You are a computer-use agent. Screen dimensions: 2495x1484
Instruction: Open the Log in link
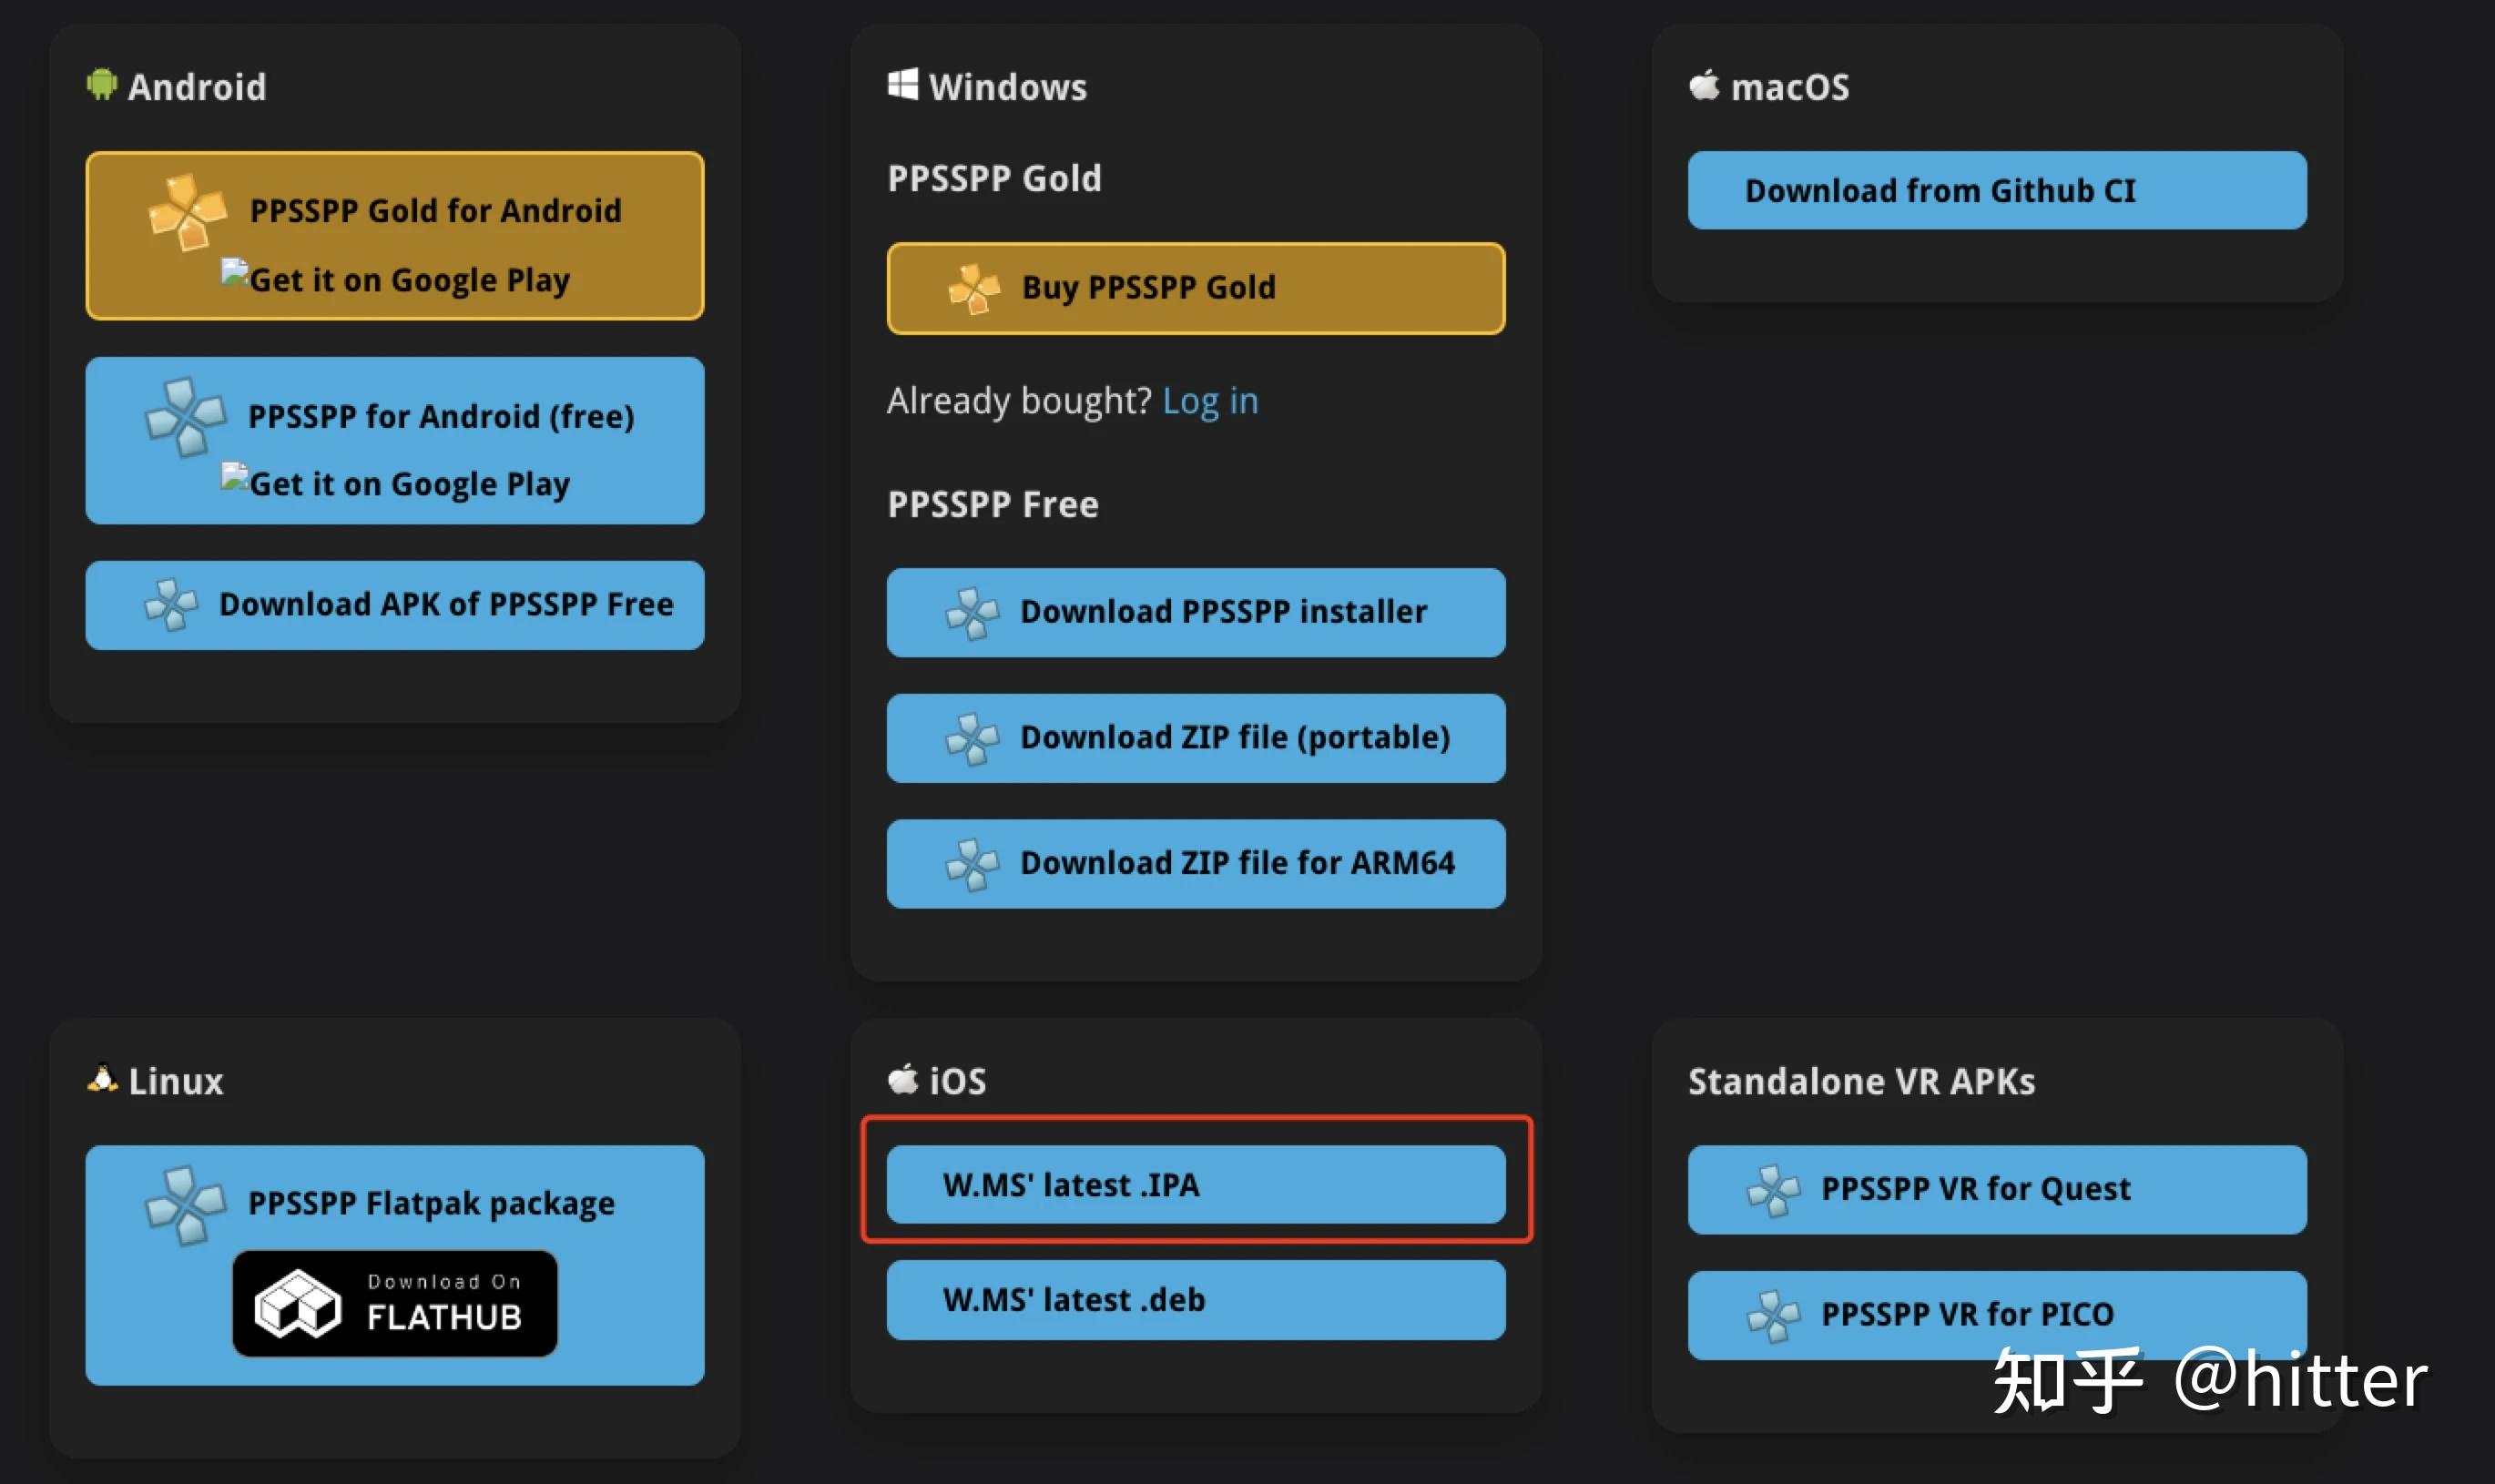pos(1210,401)
